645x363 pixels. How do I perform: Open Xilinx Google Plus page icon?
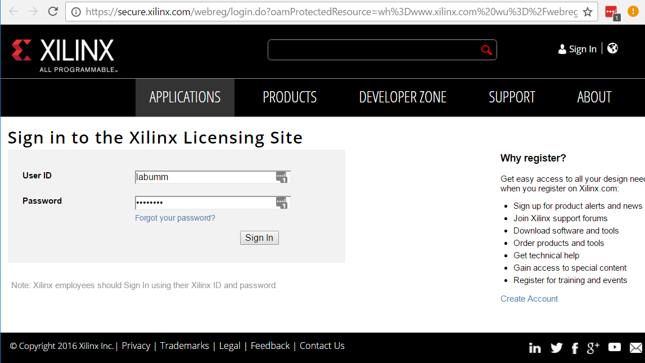593,348
